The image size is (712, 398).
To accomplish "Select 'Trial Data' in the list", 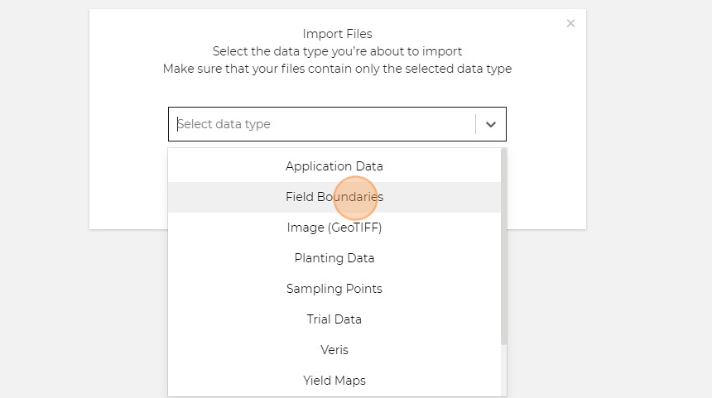I will [334, 319].
